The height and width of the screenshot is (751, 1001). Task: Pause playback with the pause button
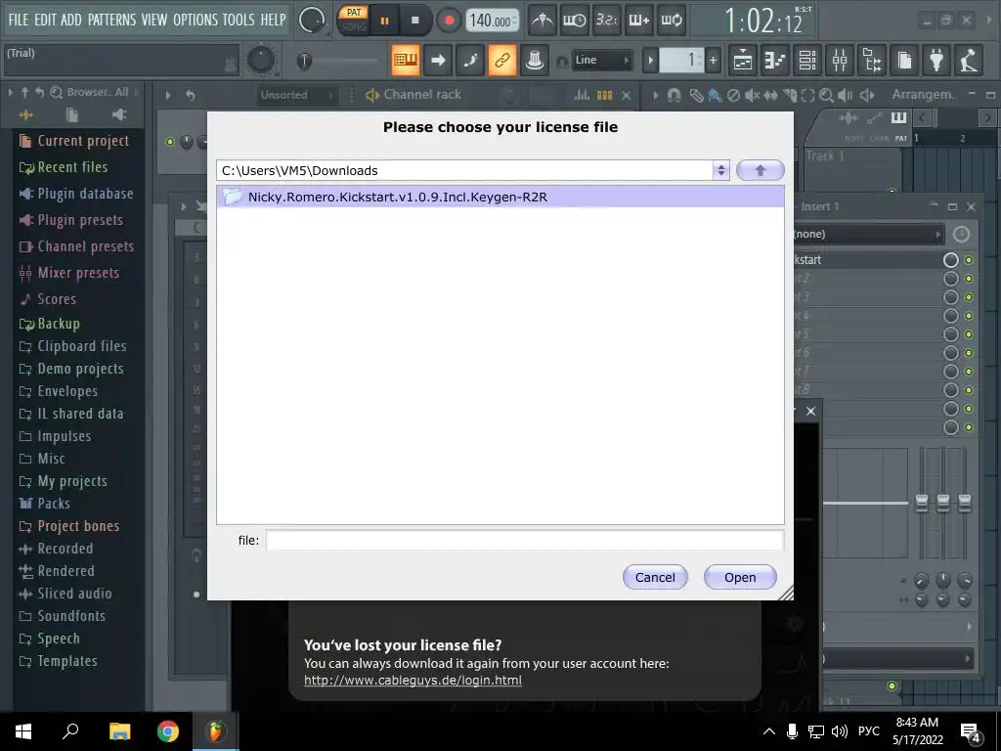click(384, 21)
